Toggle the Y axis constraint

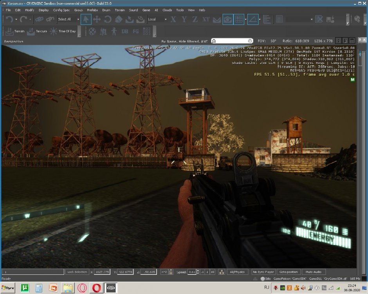(x=184, y=19)
